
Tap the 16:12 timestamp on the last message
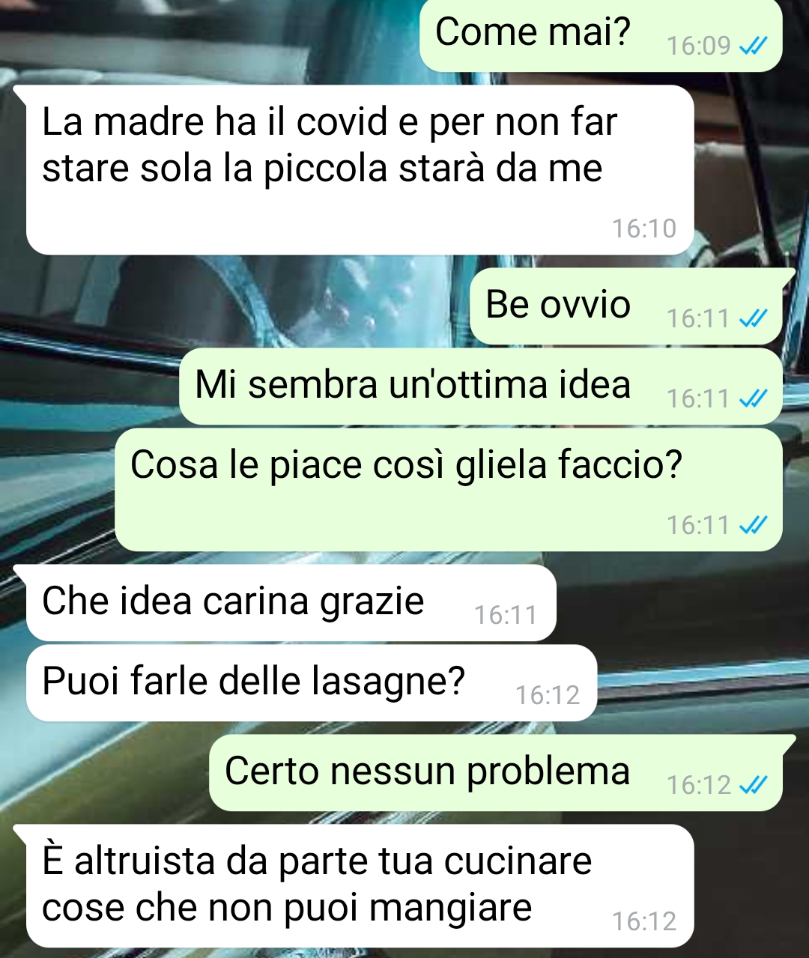tap(644, 921)
